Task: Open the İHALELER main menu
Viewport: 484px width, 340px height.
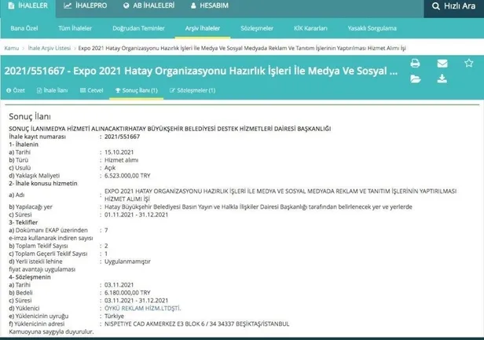Action: [26, 8]
